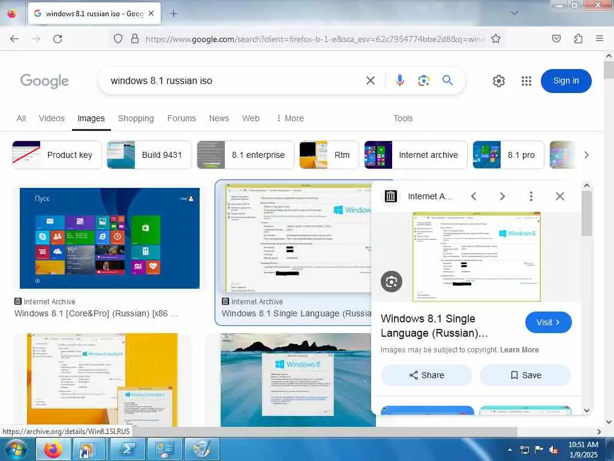Close the image preview panel

pyautogui.click(x=560, y=196)
